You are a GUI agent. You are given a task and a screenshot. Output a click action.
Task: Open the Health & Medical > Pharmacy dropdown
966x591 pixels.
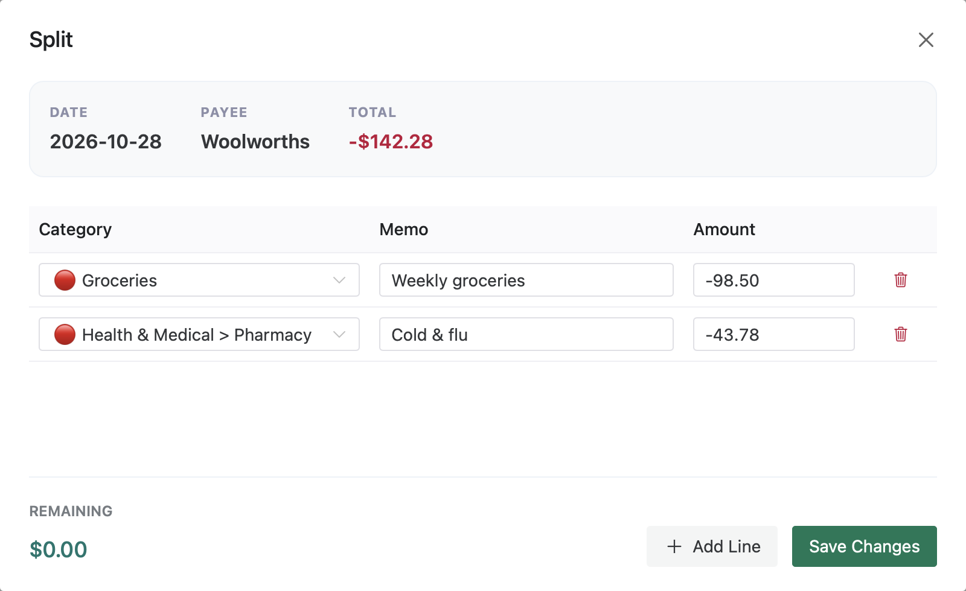coord(199,334)
